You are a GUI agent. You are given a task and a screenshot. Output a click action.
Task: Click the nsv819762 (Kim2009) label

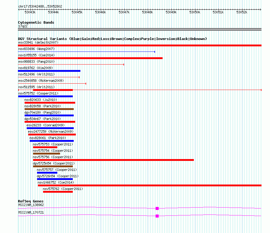point(35,68)
